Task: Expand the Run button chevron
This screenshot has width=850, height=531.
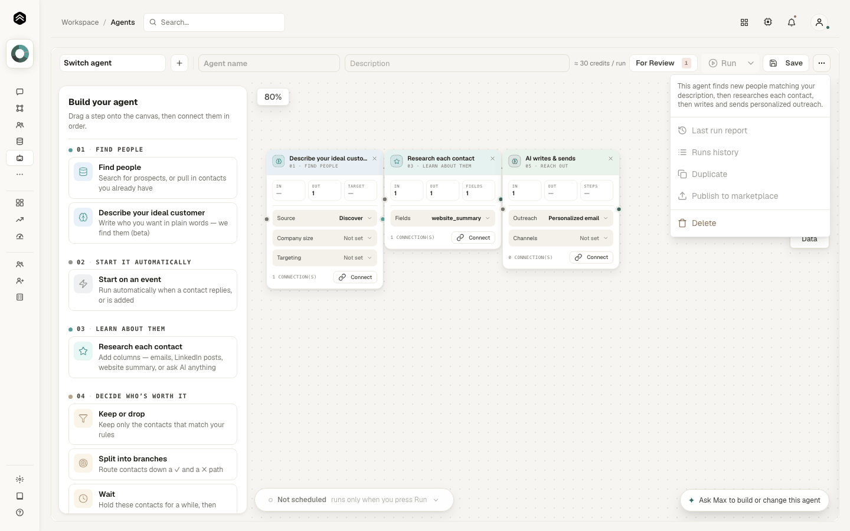Action: [x=751, y=63]
